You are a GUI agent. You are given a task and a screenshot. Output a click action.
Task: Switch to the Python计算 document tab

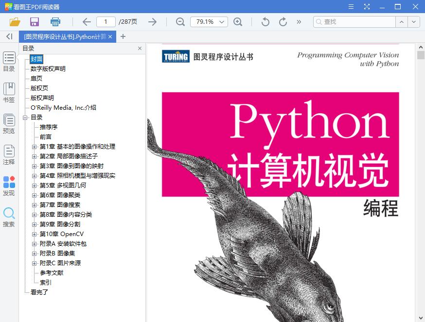tap(65, 36)
